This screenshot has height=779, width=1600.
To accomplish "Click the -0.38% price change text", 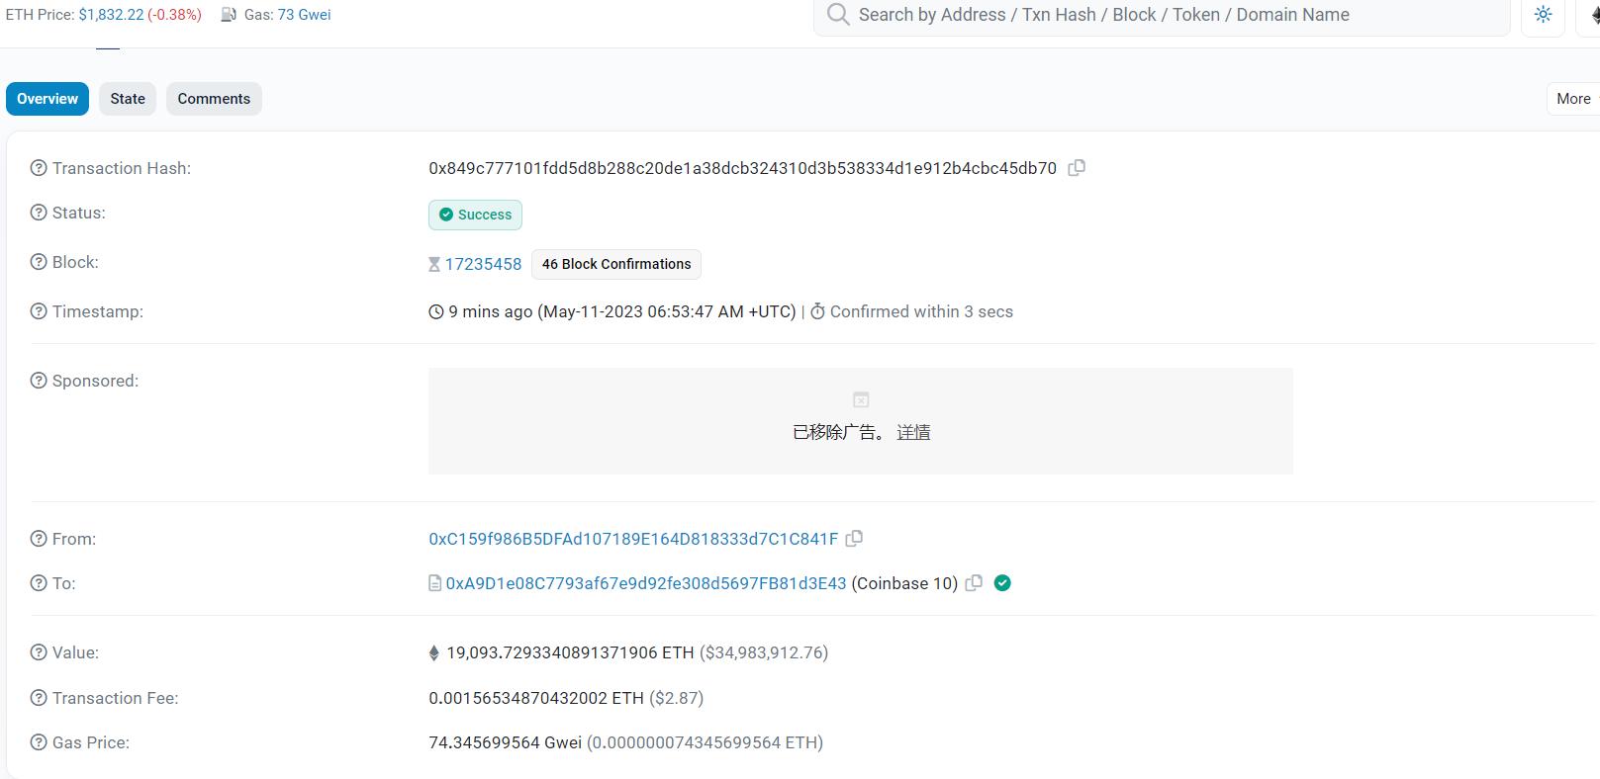I will pyautogui.click(x=174, y=15).
